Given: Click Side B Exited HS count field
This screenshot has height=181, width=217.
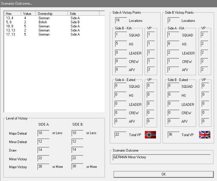Looking at the screenshot, I should pyautogui.click(x=173, y=95).
